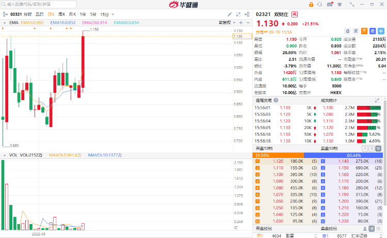
Task: Click the stock code search input field
Action: [x=39, y=4]
